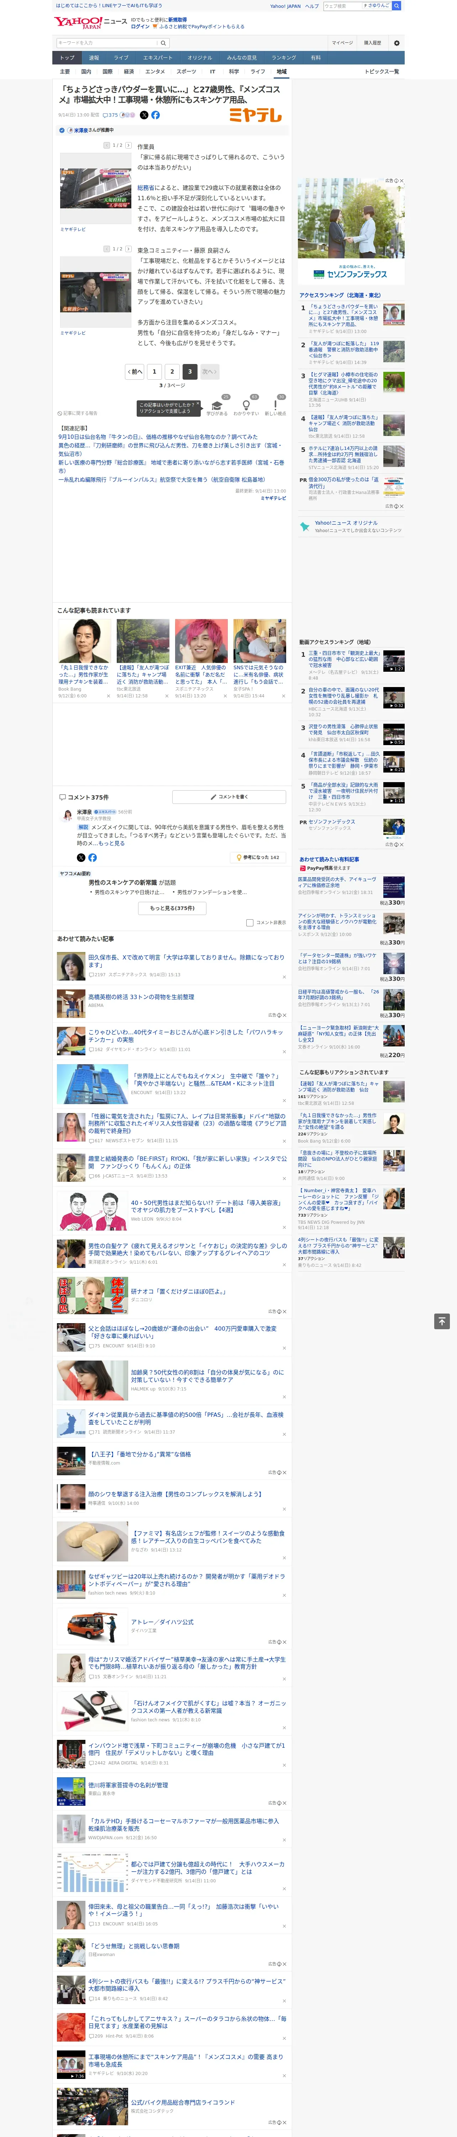Image resolution: width=457 pixels, height=2137 pixels.
Task: Click 米澤泉 commenter name
Action: coord(85,812)
